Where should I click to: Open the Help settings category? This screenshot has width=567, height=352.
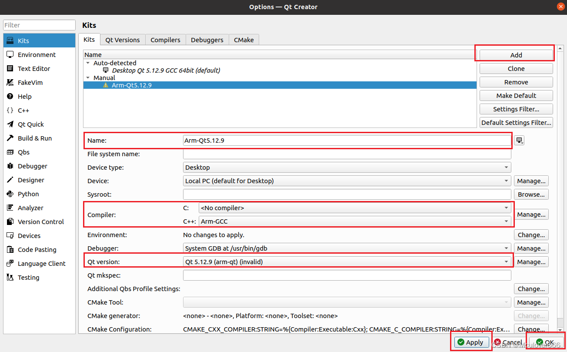click(x=39, y=96)
